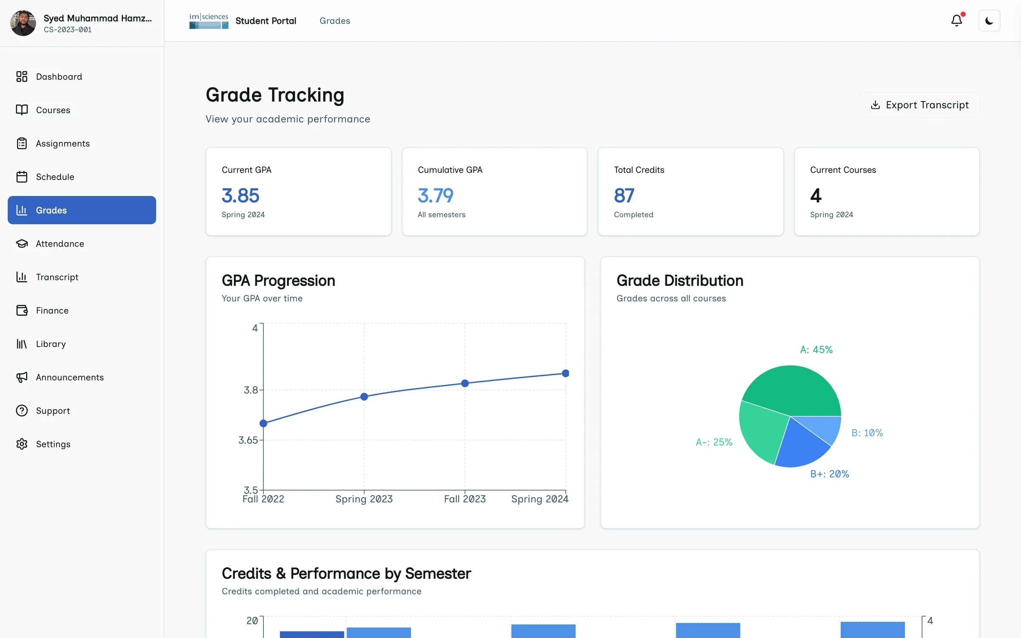Open Settings from sidebar
The height and width of the screenshot is (638, 1021).
82,444
